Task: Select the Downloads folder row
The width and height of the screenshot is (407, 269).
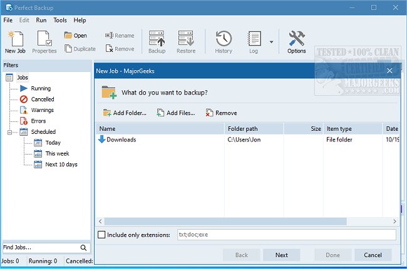Action: [x=247, y=140]
